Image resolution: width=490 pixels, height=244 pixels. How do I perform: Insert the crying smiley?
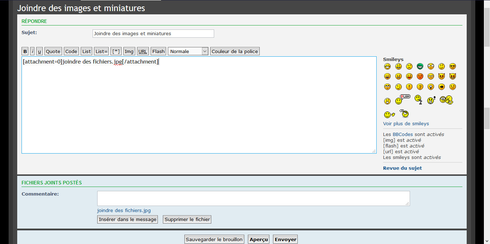[x=431, y=76]
